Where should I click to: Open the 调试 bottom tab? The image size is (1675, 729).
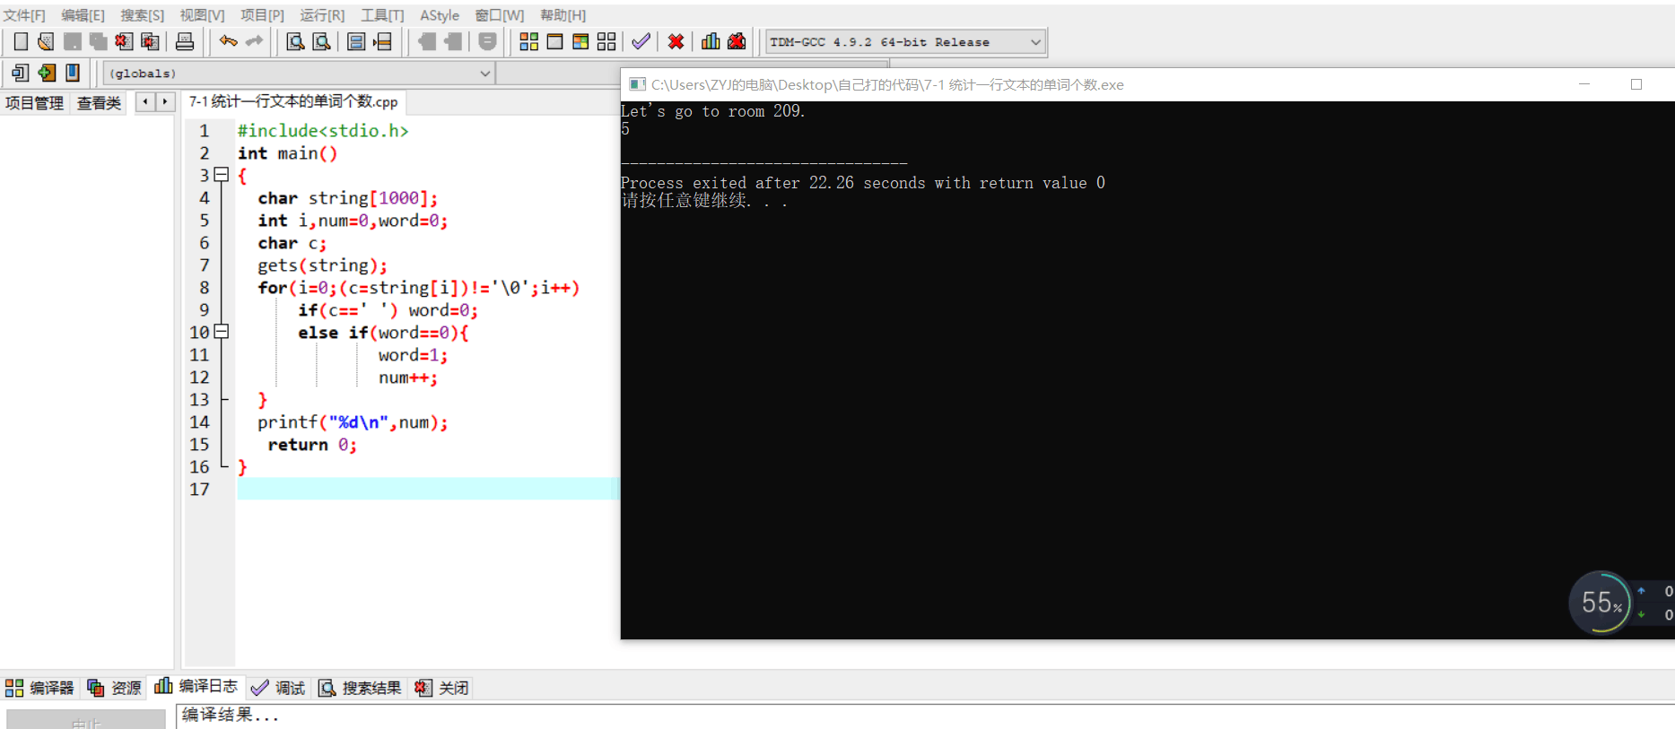tap(279, 688)
